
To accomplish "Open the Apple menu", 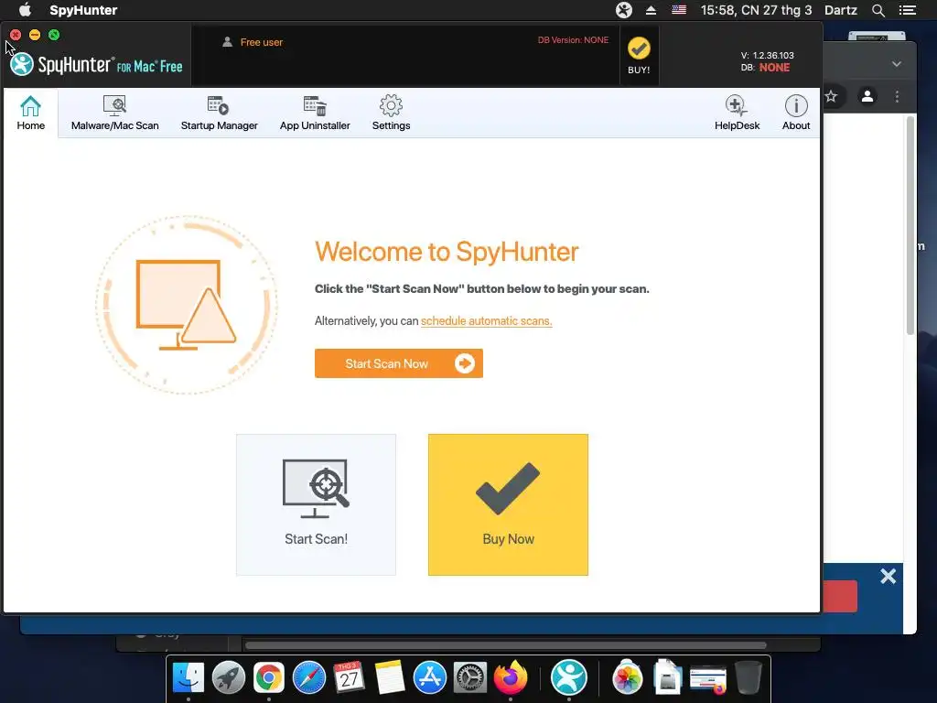I will pos(25,10).
